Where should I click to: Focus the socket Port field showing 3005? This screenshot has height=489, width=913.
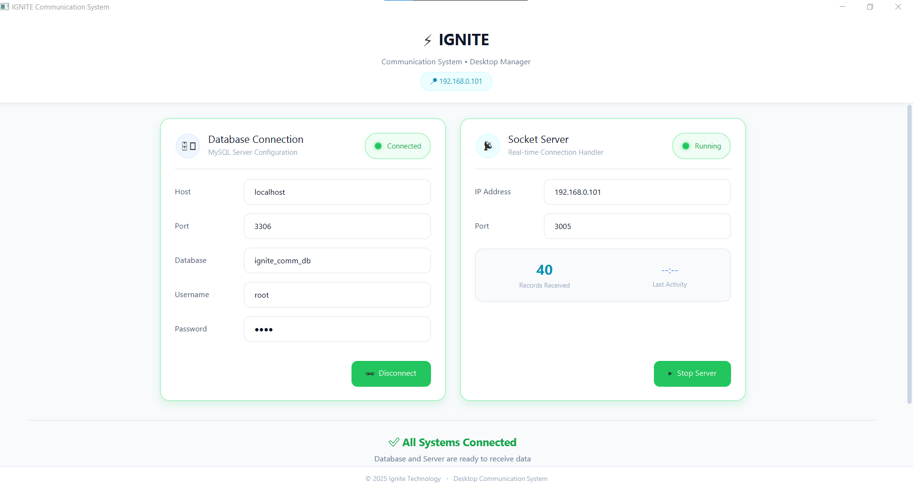pyautogui.click(x=637, y=226)
